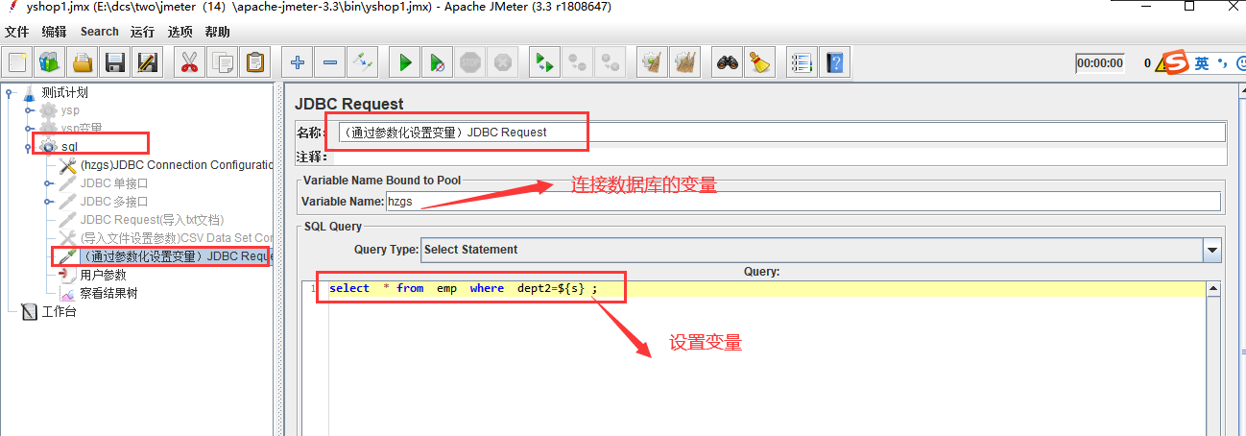
Task: Expand the JDBC 多接口 node handle
Action: (49, 202)
